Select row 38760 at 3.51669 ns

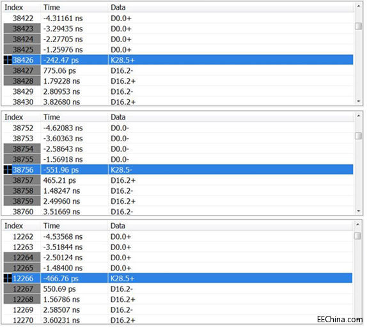[178, 212]
